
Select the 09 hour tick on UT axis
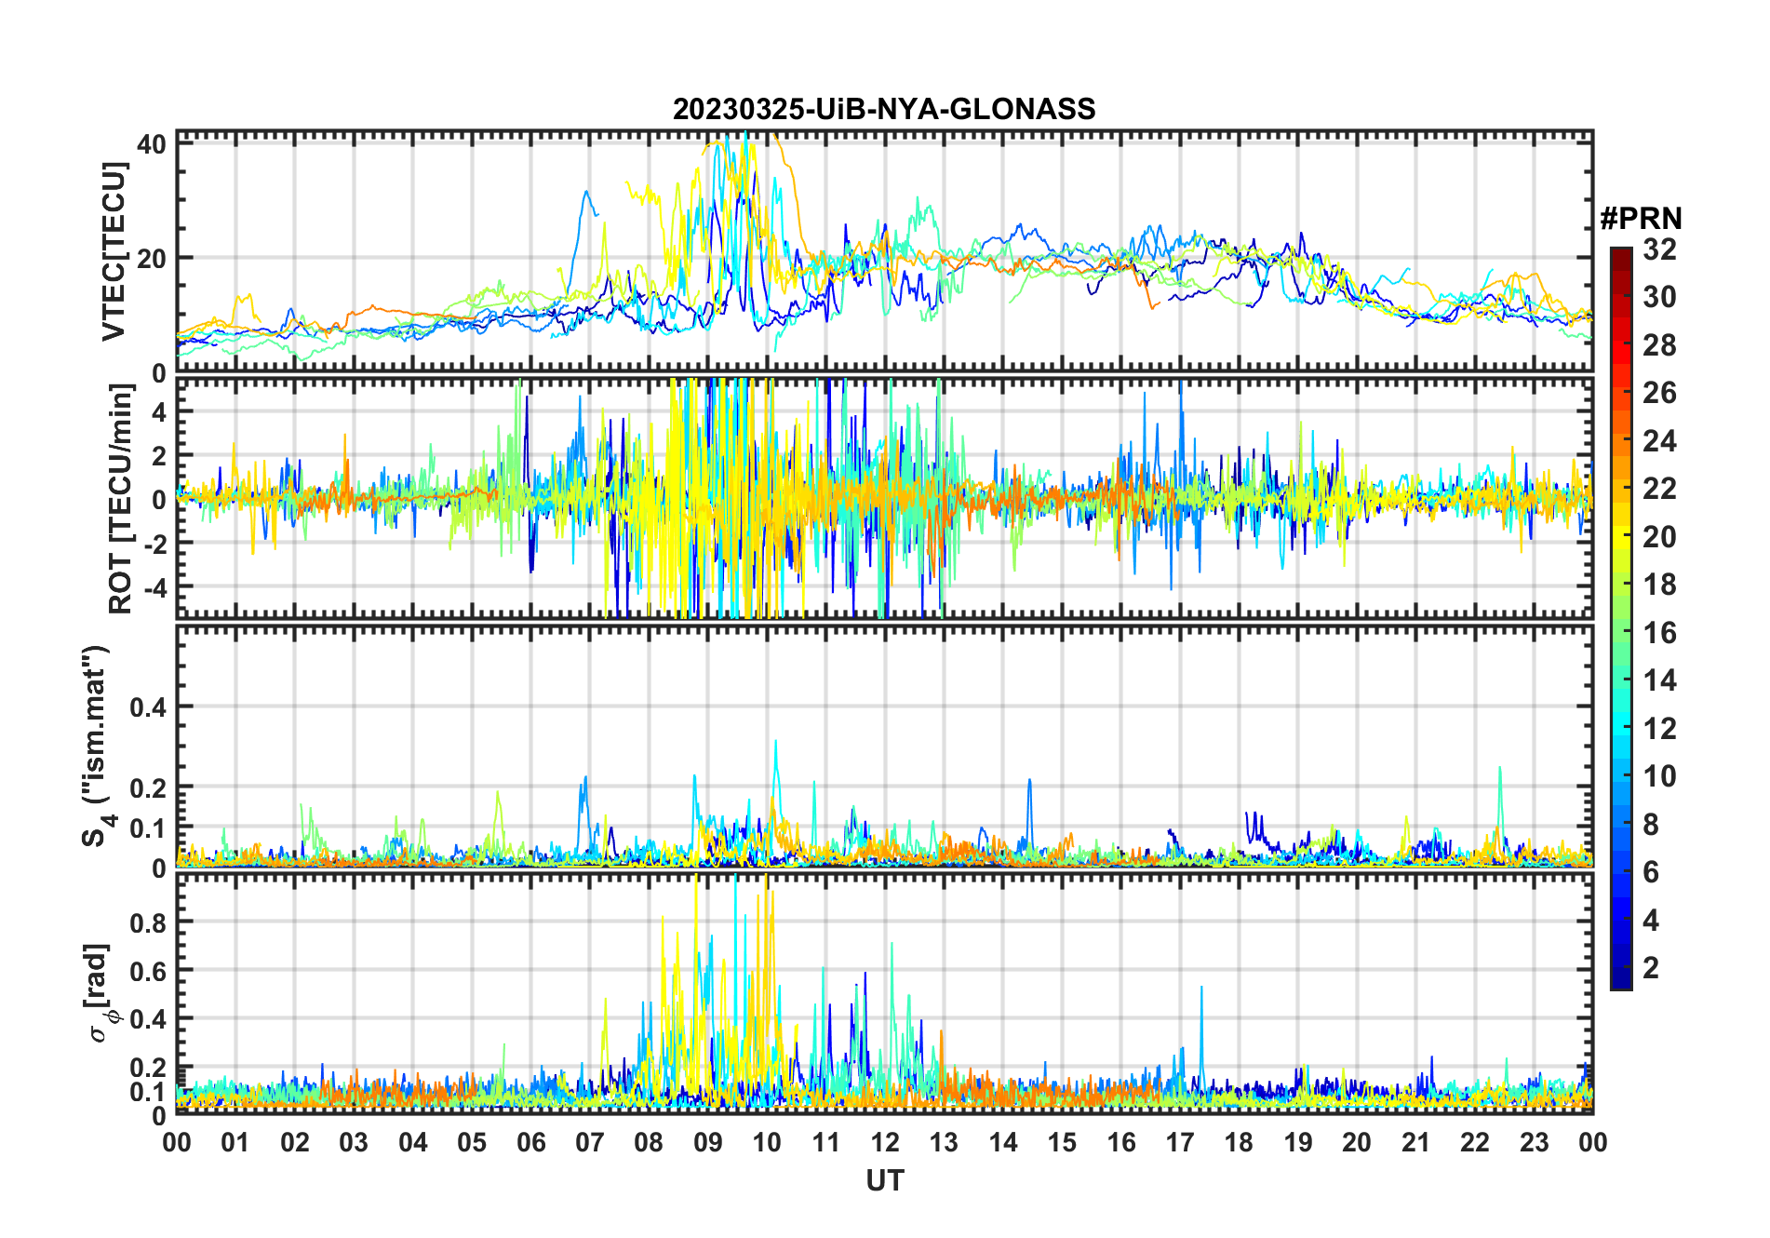(x=708, y=1142)
